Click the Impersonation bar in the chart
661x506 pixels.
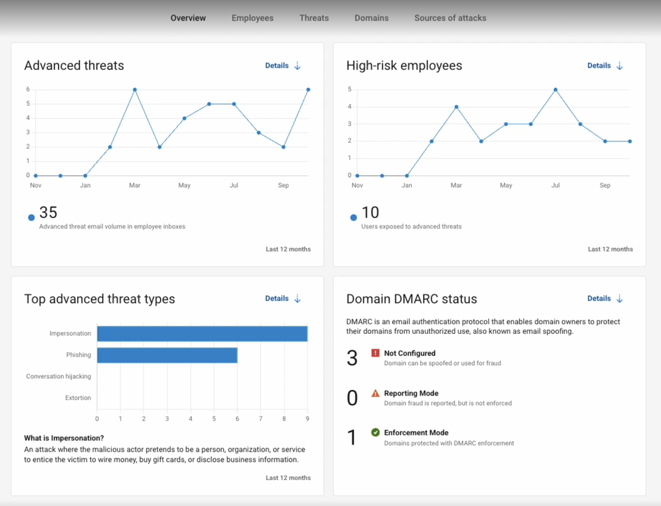[202, 333]
